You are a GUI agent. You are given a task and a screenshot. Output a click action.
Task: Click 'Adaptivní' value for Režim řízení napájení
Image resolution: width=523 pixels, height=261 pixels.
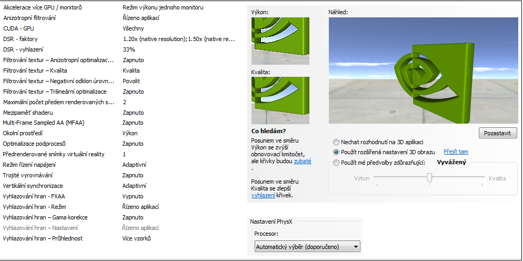[134, 165]
